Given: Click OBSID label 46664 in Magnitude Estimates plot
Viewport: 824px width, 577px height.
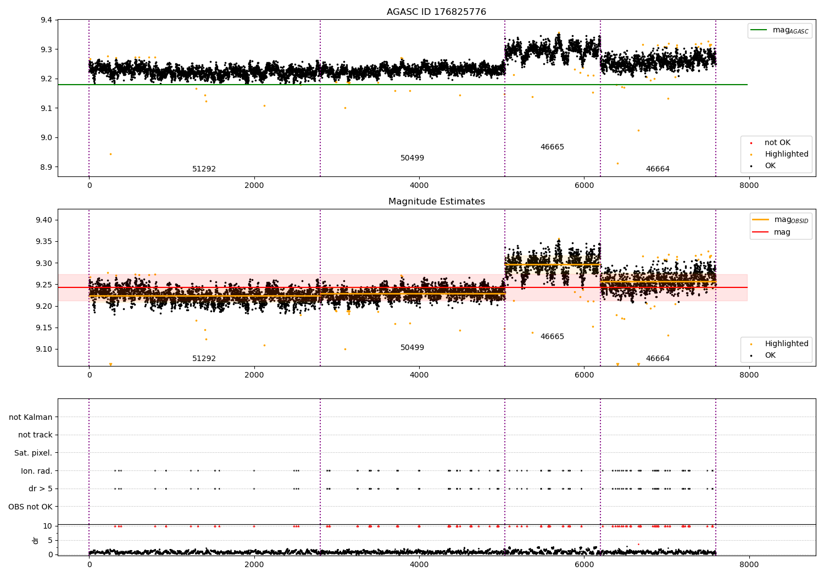Looking at the screenshot, I should [658, 359].
